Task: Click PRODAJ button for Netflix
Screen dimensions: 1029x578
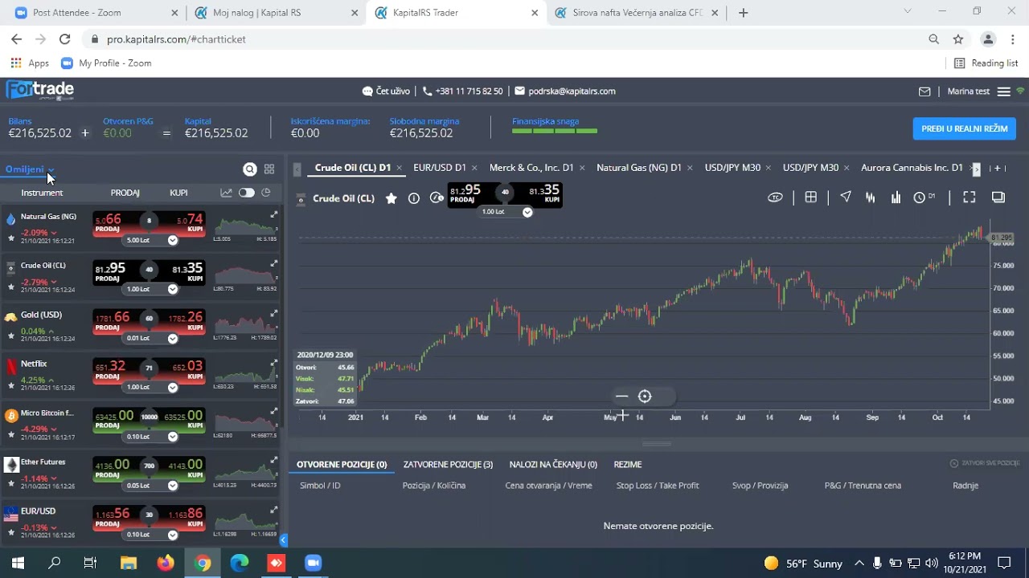Action: 115,371
